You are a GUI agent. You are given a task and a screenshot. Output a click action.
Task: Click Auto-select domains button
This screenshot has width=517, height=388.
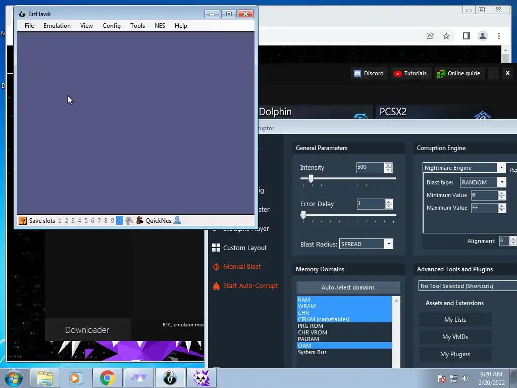pos(348,287)
